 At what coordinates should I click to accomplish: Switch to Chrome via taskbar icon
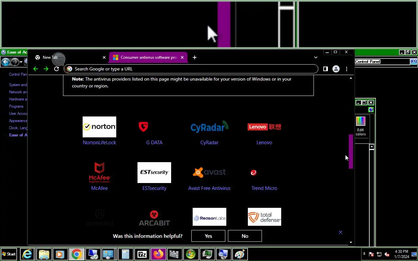tap(76, 254)
